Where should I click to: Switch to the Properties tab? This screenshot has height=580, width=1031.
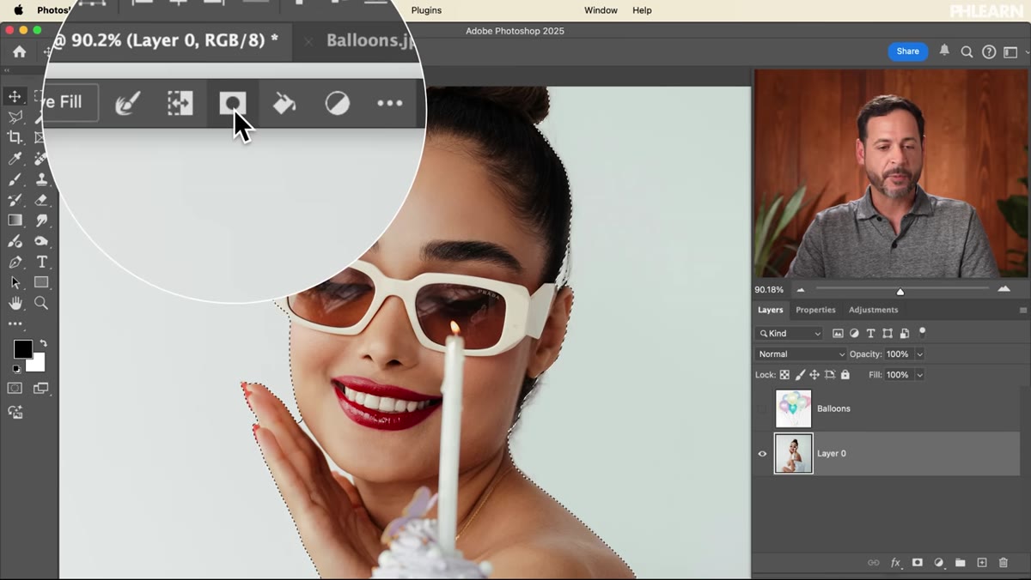click(815, 310)
